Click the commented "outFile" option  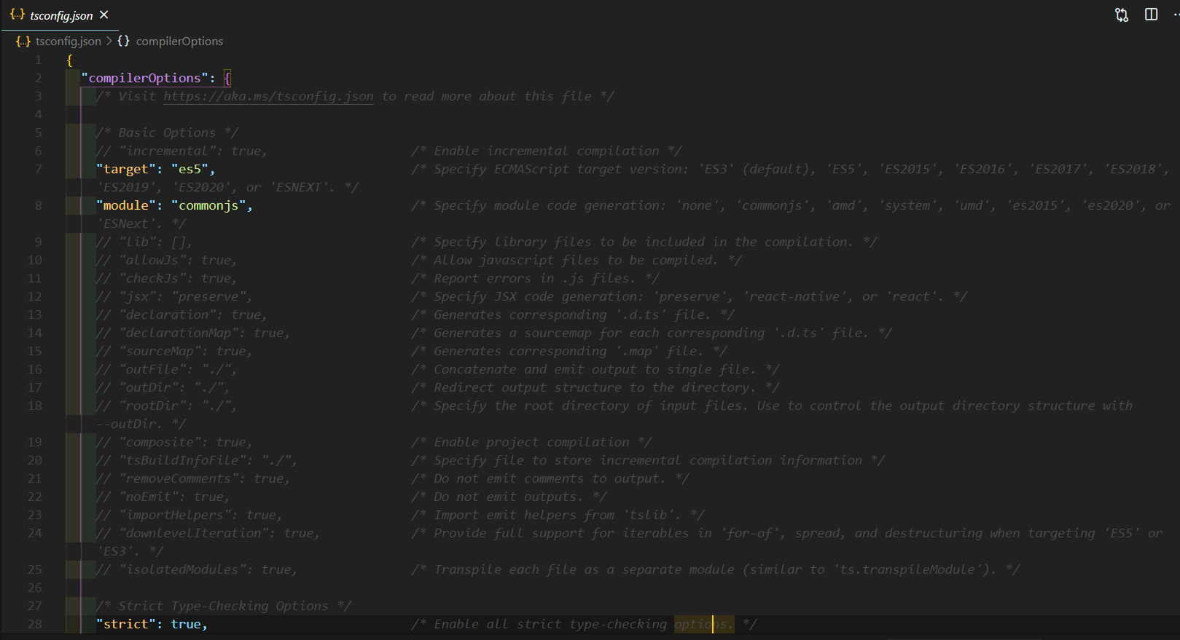point(167,369)
